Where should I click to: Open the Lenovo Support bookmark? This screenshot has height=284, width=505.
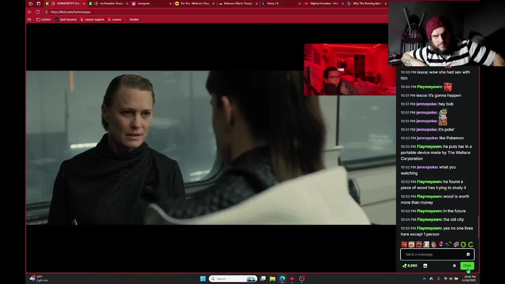(x=92, y=19)
